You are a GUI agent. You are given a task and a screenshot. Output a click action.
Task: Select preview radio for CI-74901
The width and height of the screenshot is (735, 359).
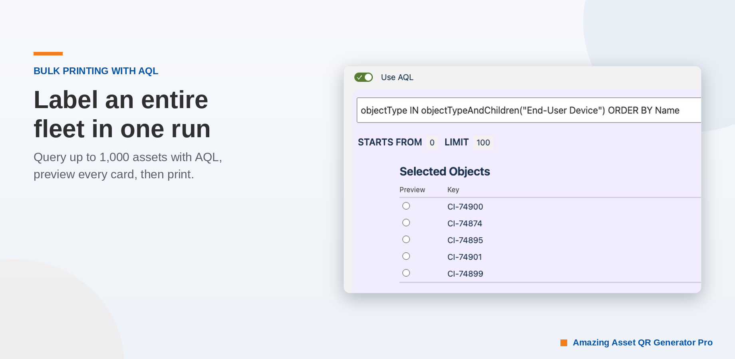pos(406,256)
